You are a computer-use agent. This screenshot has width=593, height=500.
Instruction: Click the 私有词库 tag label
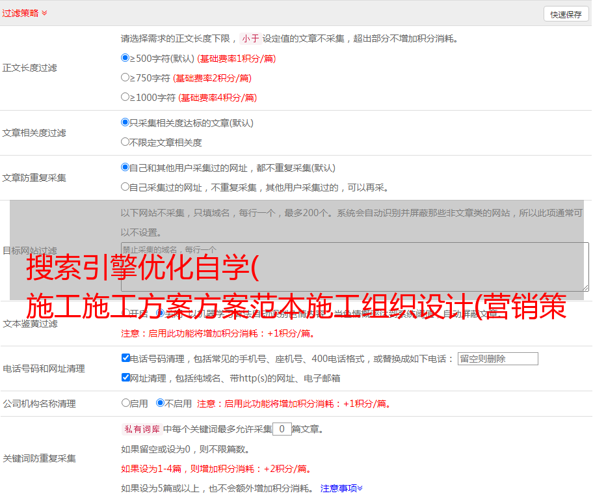point(140,429)
